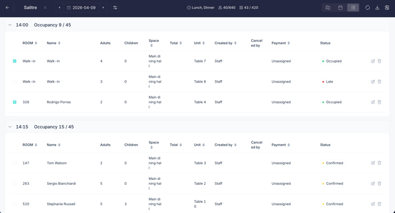Edit Tom Watson reservation

(x=373, y=163)
